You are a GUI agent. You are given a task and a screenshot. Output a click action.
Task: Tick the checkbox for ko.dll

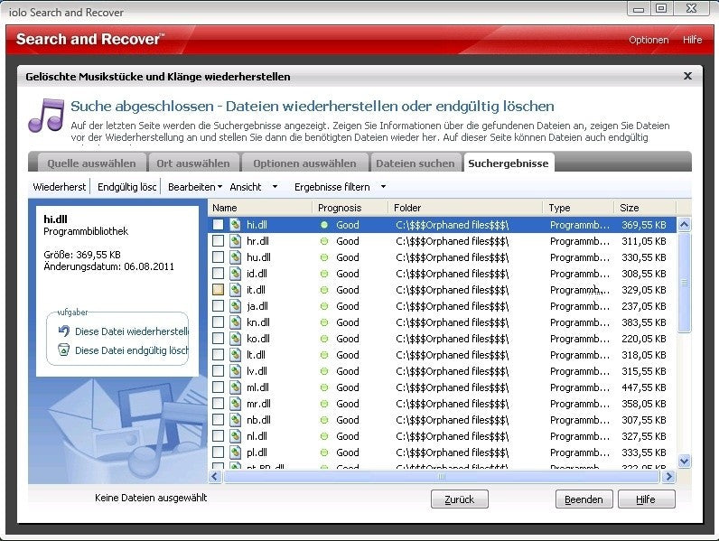(219, 339)
